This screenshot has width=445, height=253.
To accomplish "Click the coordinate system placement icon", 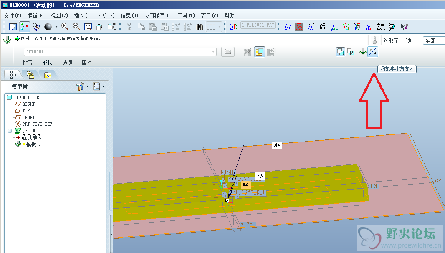I will pos(271,52).
